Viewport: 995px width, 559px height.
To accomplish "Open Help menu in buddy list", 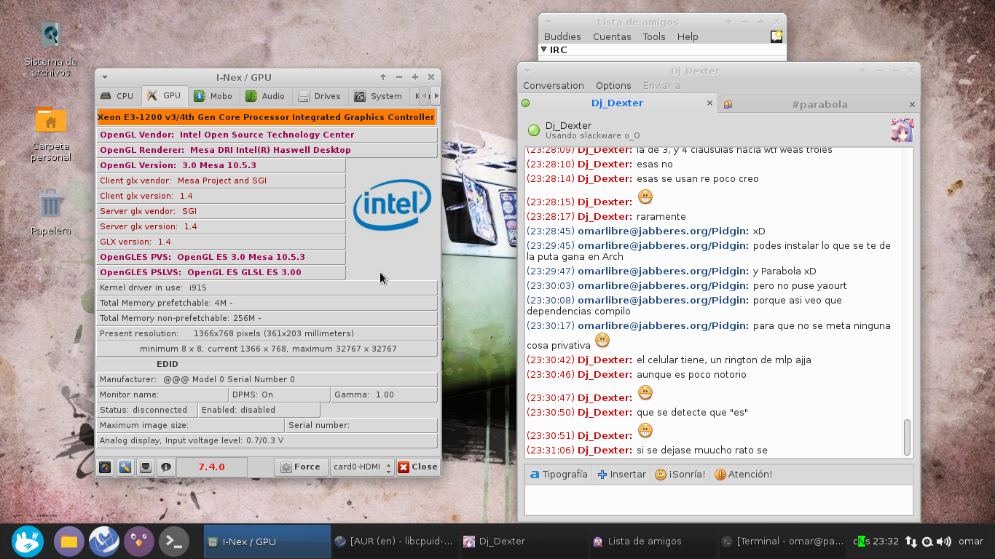I will tap(688, 36).
